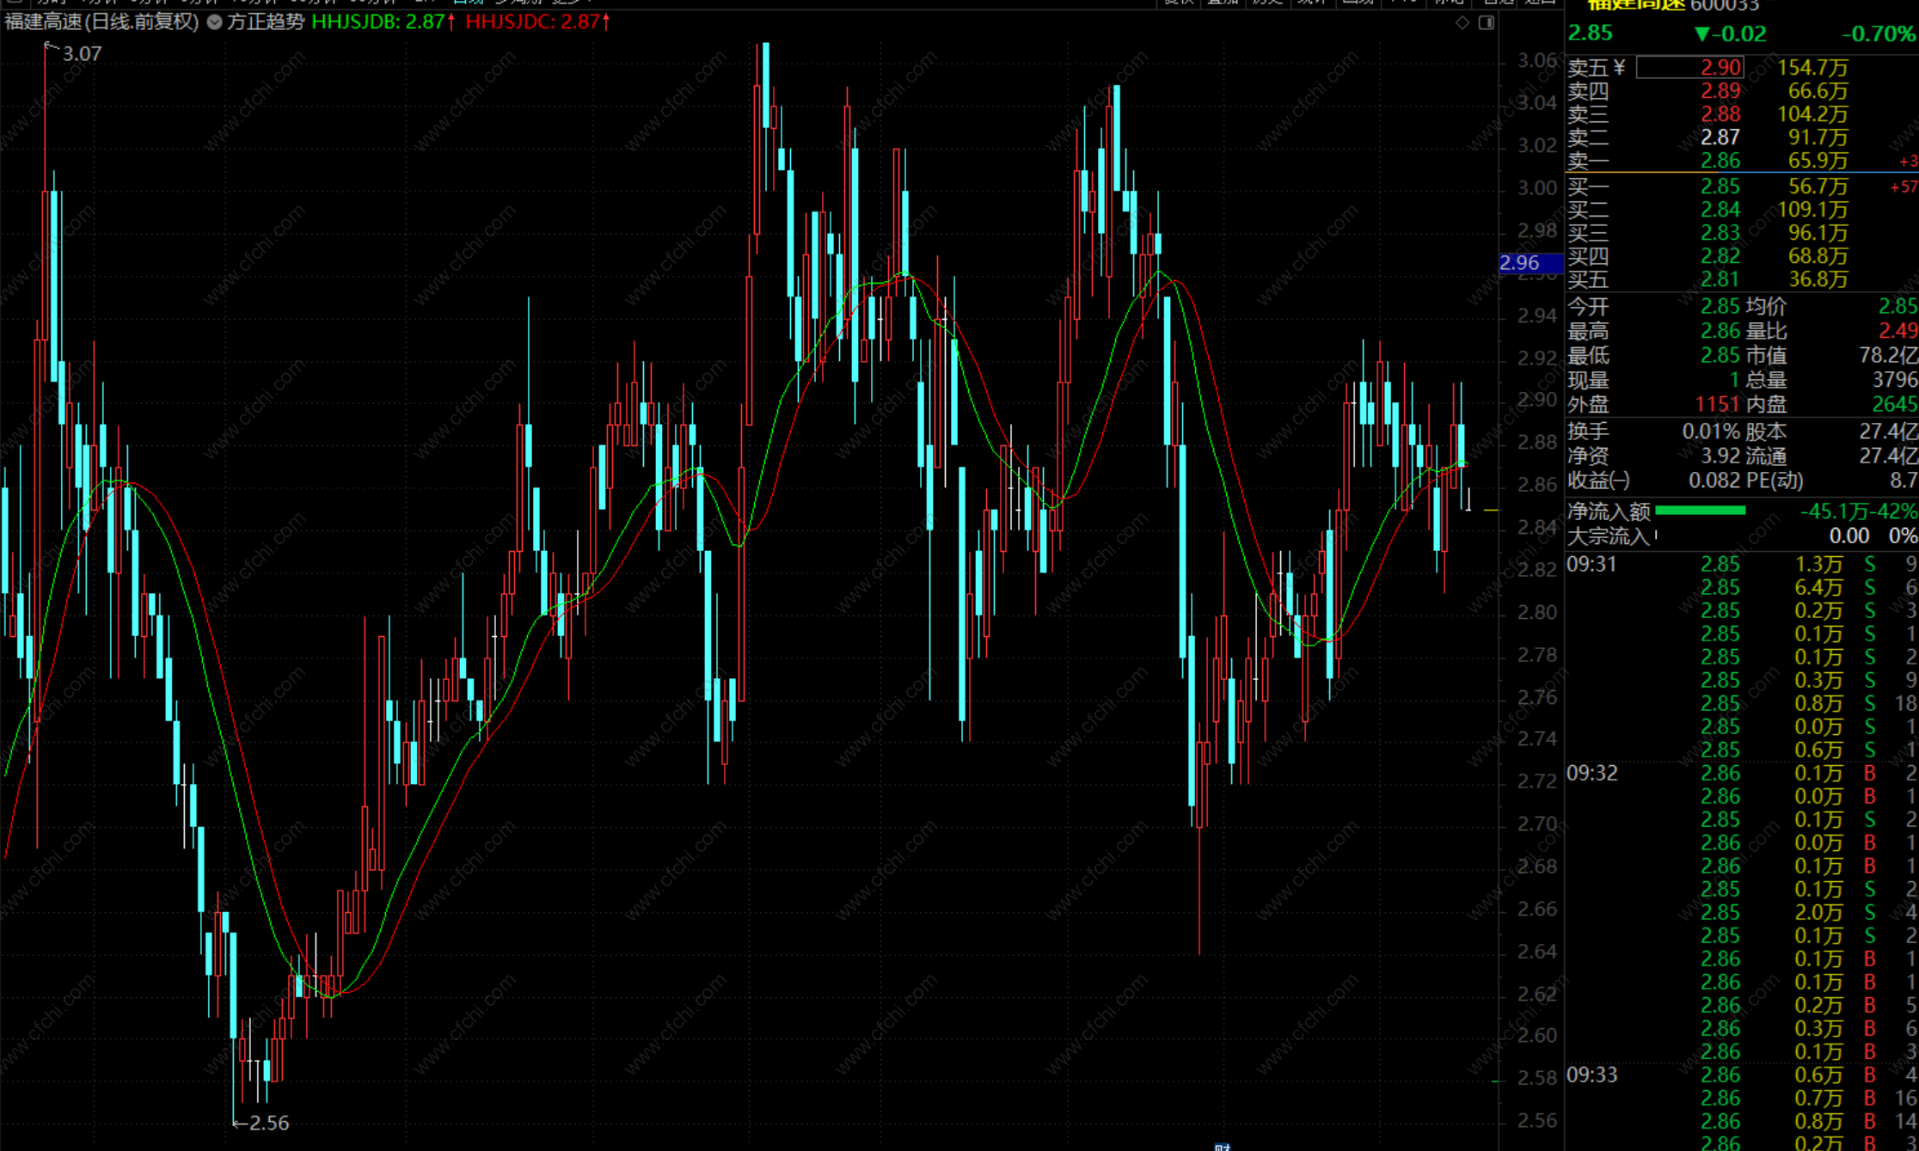1919x1151 pixels.
Task: Click the green down-triangle price change indicator
Action: pos(1701,34)
